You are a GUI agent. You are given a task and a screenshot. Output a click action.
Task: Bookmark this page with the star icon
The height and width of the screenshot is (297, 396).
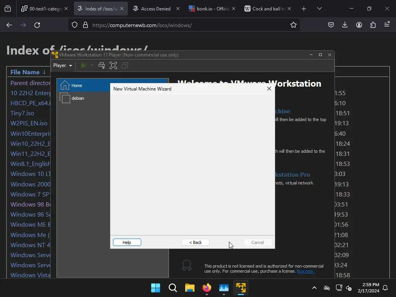[x=293, y=25]
